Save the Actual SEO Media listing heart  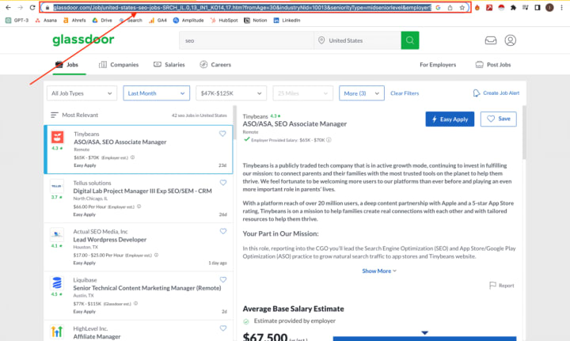(x=222, y=231)
